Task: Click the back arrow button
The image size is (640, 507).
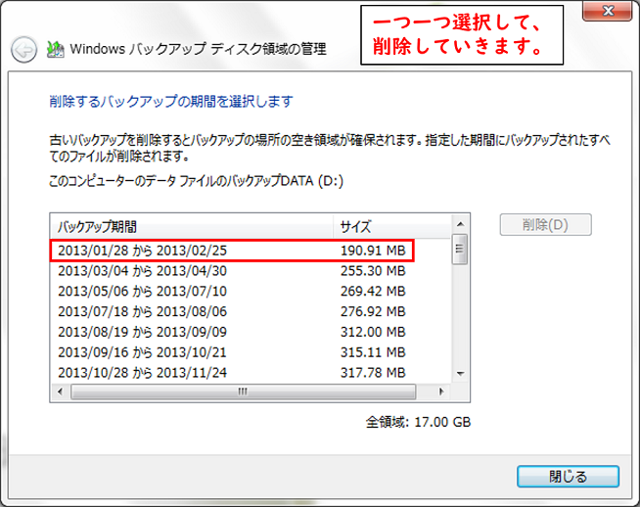Action: tap(24, 50)
